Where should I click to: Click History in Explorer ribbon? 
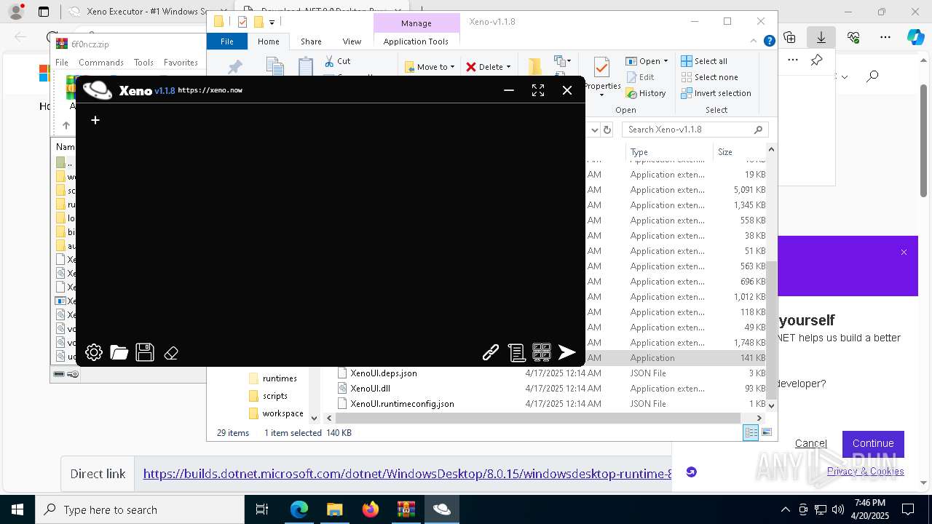click(x=646, y=93)
